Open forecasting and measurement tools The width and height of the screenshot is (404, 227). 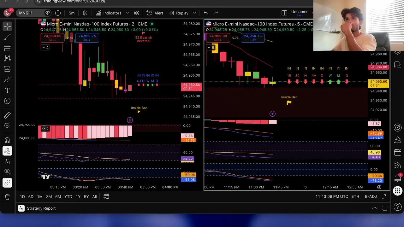(x=7, y=69)
